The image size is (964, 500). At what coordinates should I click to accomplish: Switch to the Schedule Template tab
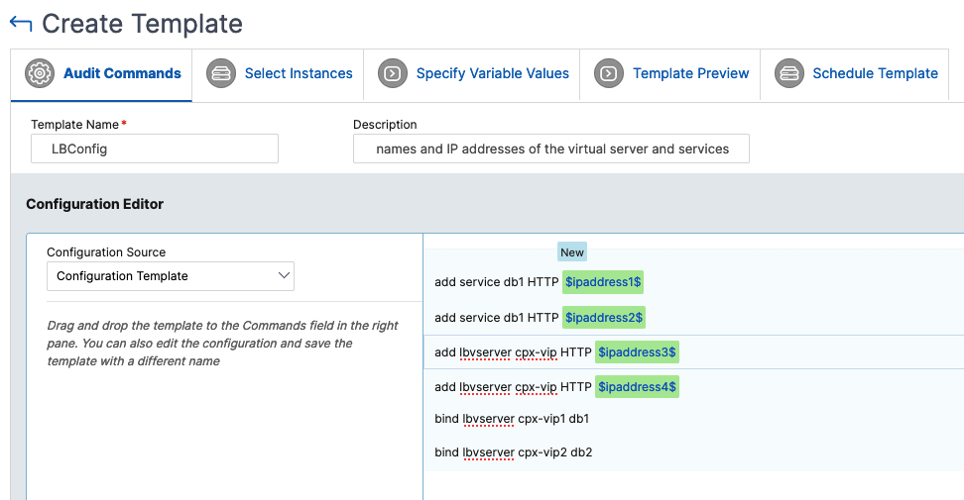tap(855, 75)
